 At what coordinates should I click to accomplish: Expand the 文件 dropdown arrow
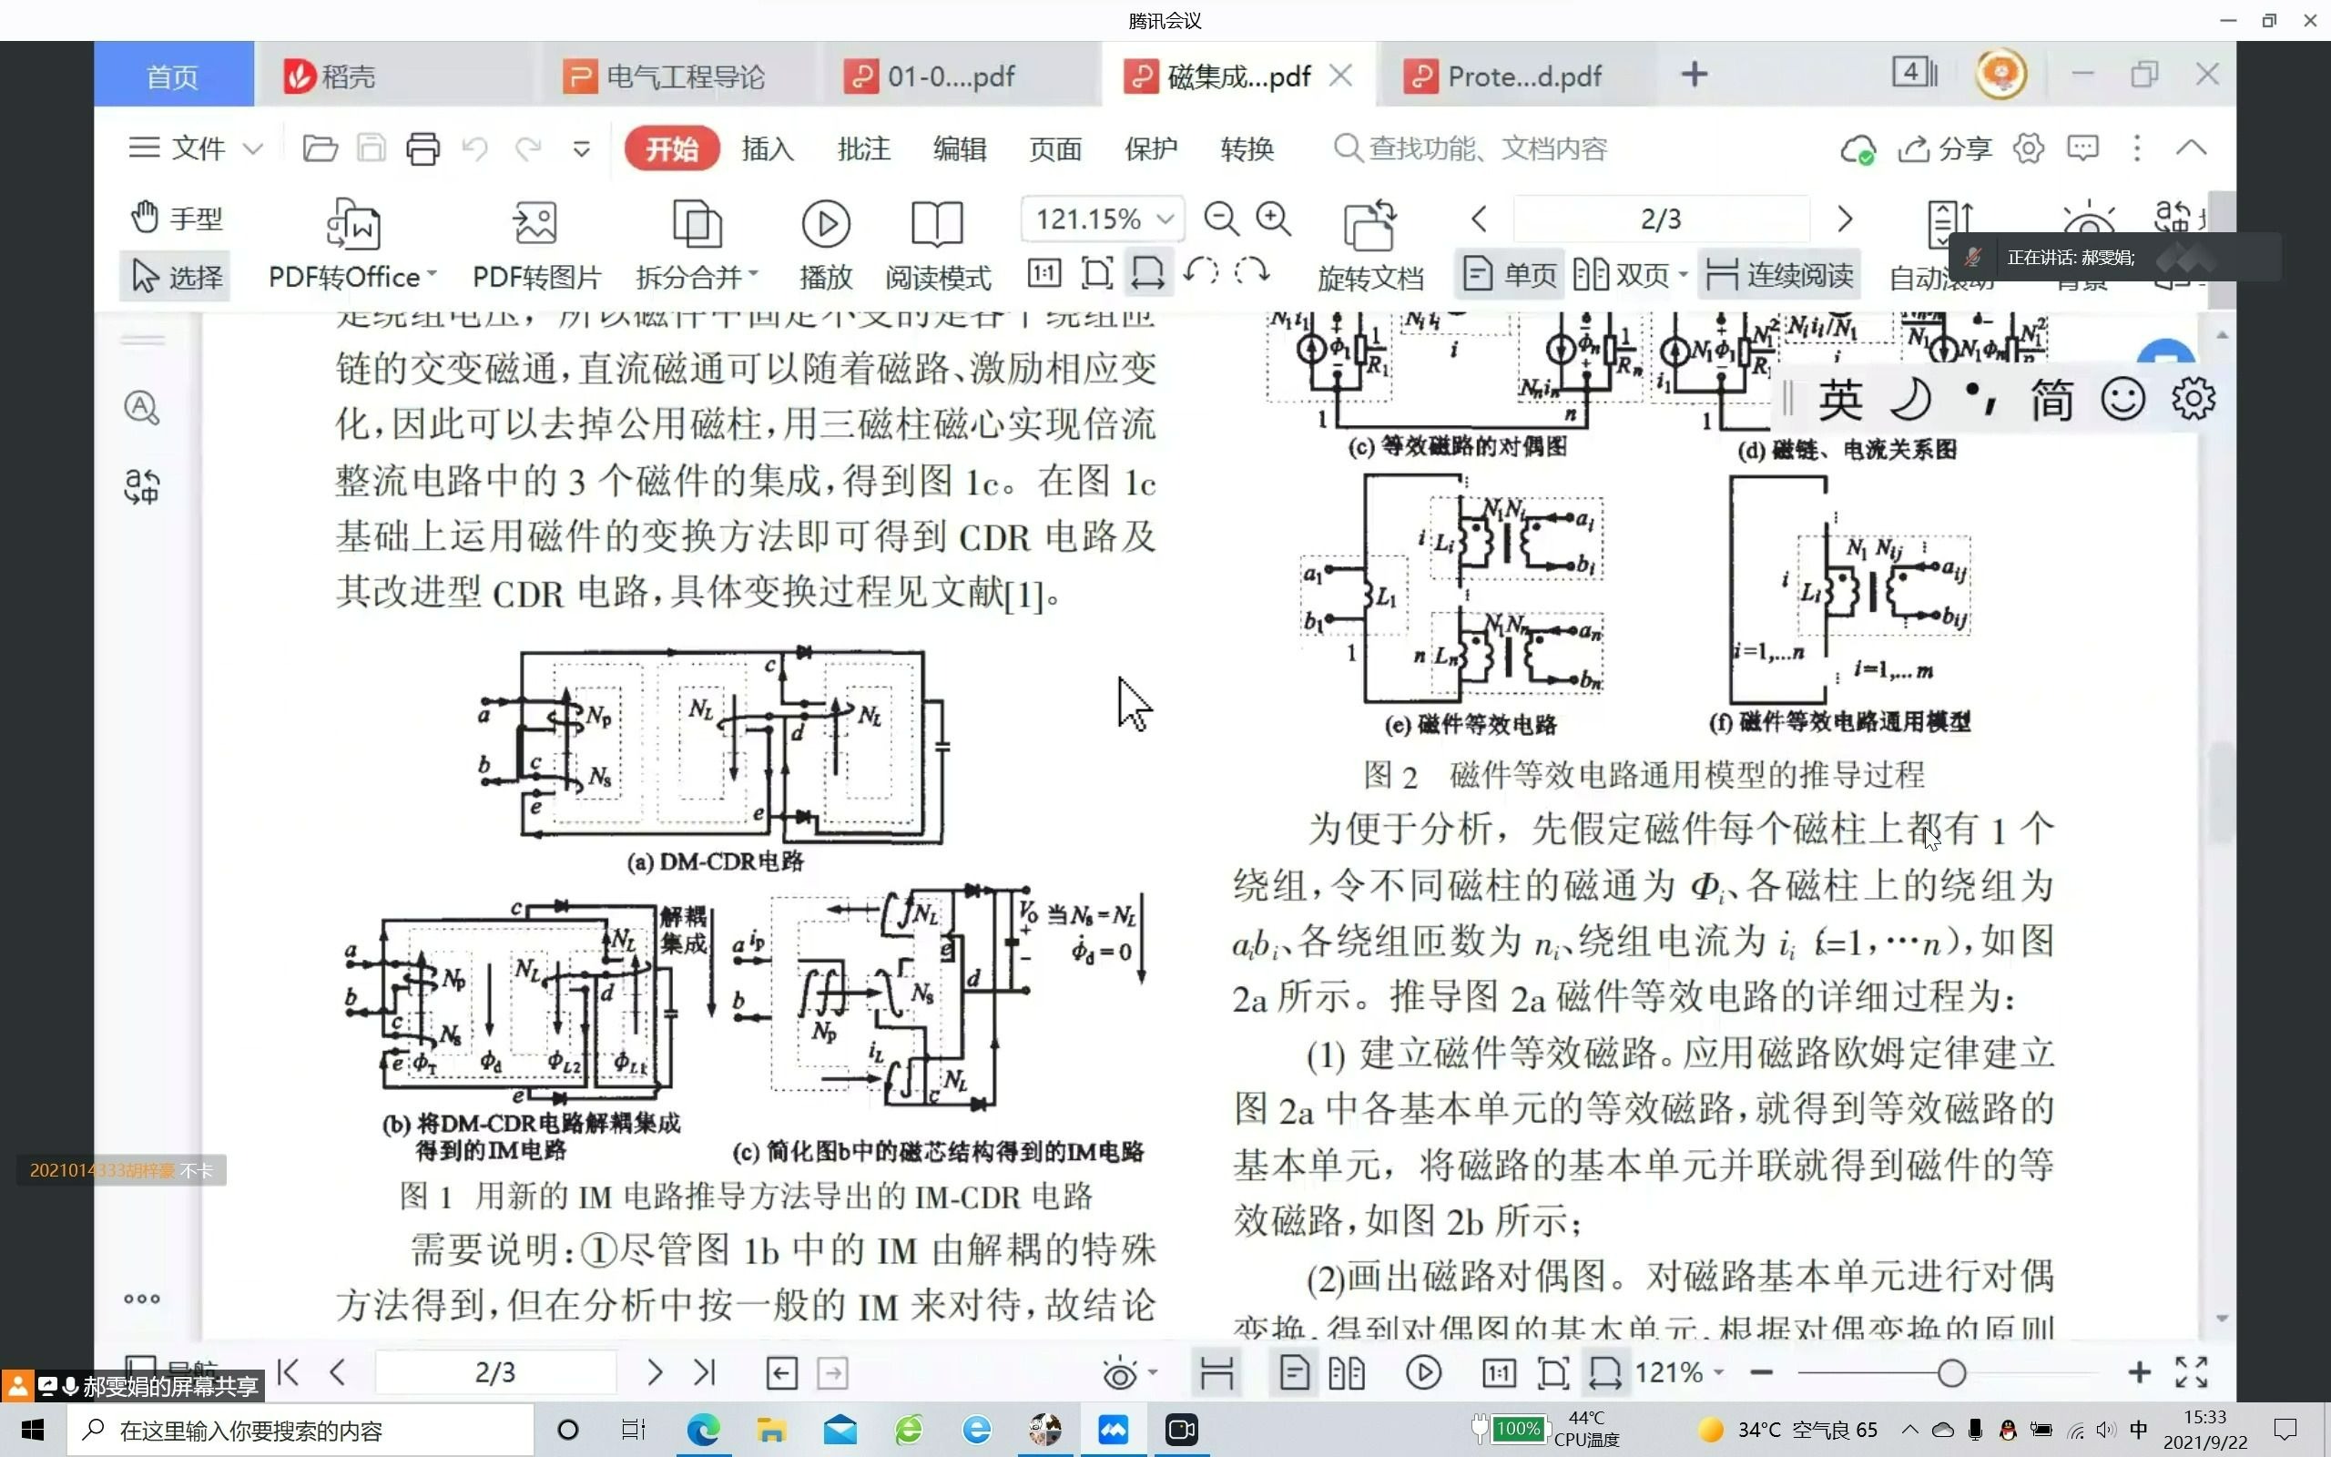(x=252, y=148)
